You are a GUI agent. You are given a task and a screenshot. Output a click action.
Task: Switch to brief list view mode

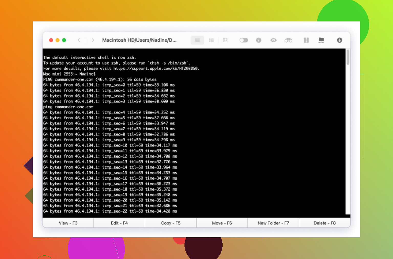(x=211, y=40)
